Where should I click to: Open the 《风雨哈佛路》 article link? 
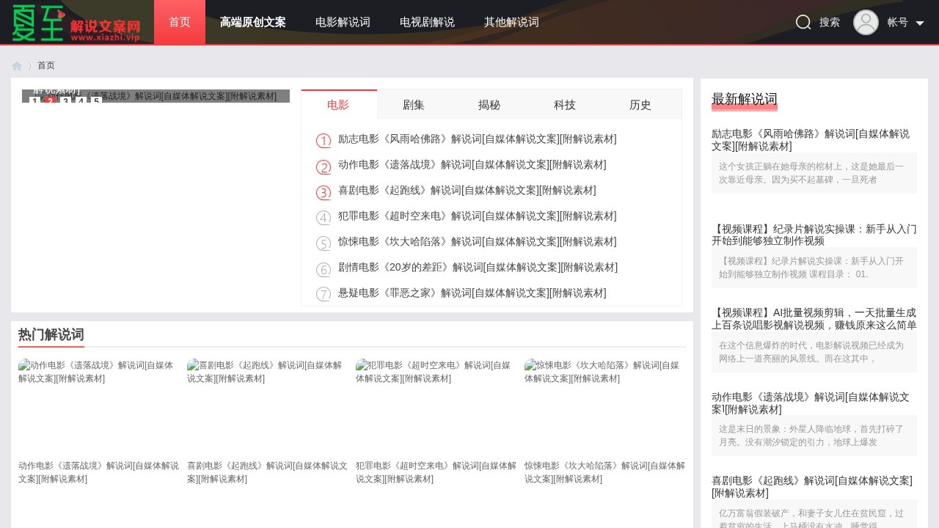(478, 139)
